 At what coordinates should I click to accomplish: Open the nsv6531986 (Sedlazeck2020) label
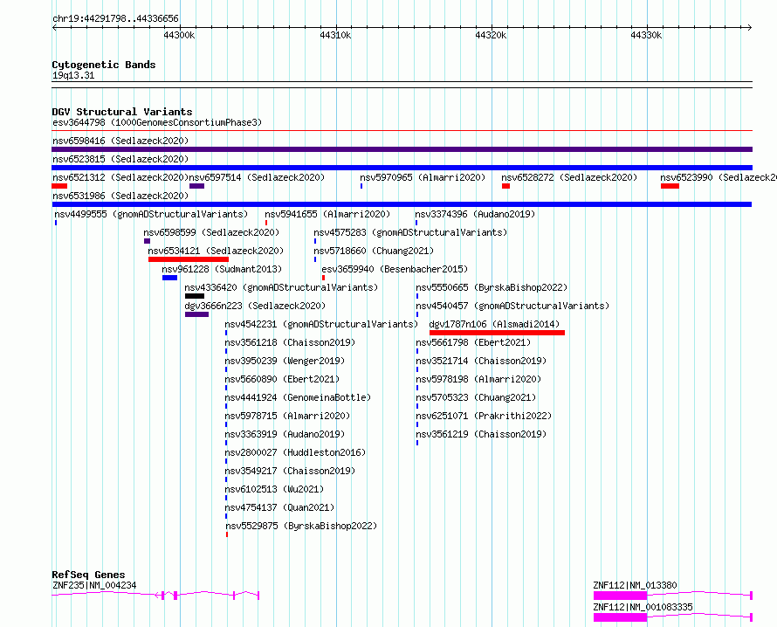[120, 196]
